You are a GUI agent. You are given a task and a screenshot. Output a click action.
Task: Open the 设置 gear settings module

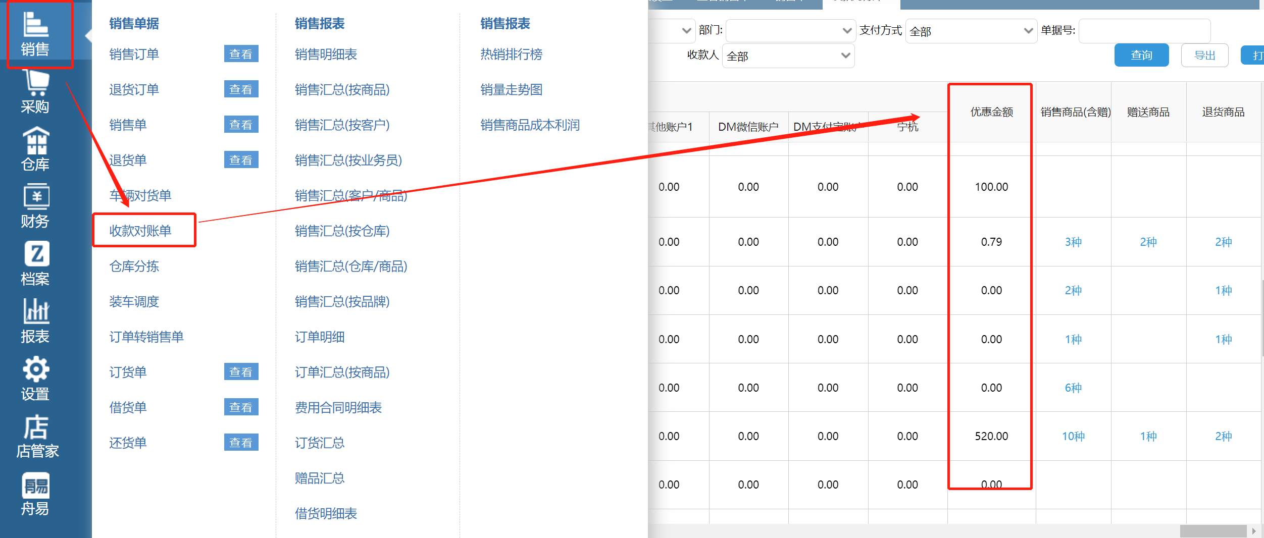click(x=35, y=379)
